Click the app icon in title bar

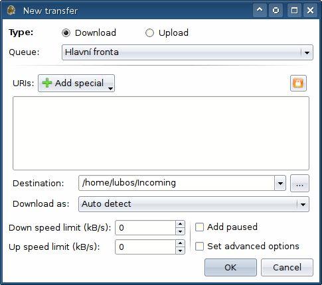[x=11, y=11]
